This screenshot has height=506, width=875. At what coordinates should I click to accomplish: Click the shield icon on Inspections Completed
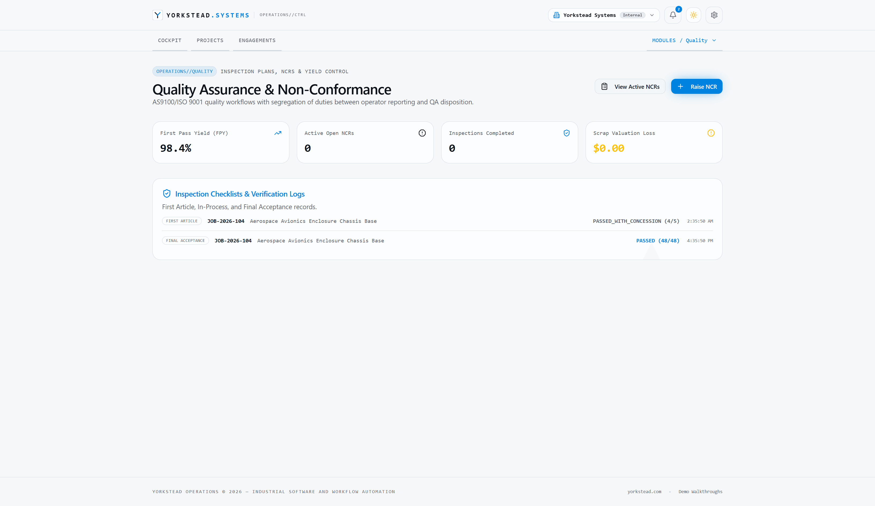[x=566, y=133]
